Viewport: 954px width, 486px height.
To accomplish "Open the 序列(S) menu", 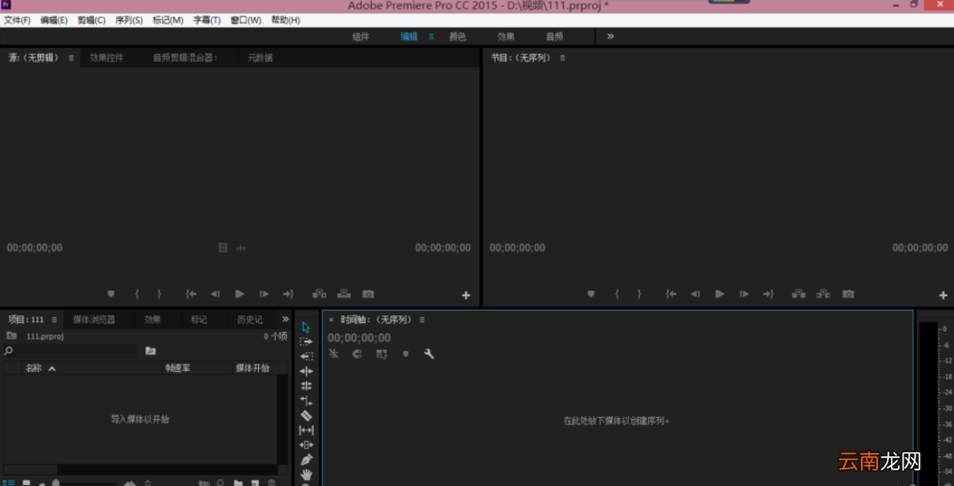I will point(128,20).
